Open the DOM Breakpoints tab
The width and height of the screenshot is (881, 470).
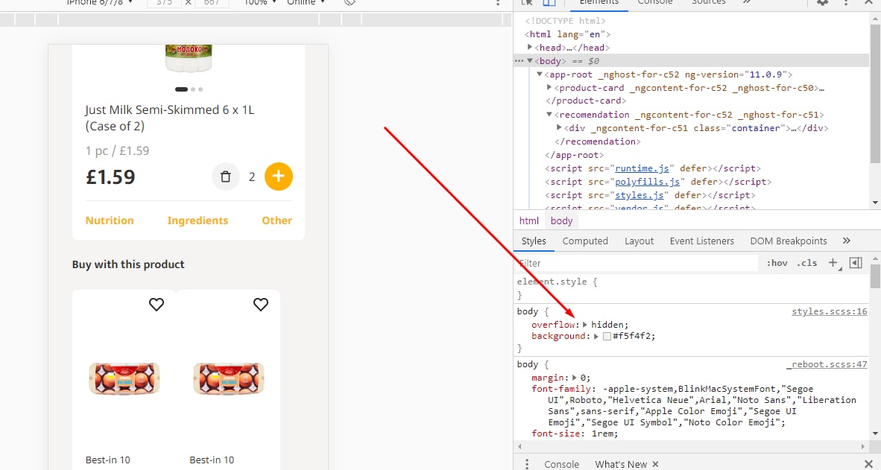tap(789, 241)
